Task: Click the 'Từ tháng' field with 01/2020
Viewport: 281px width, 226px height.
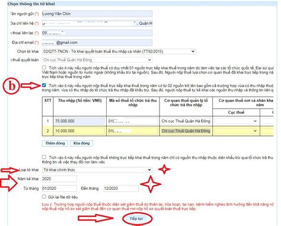Action: pos(59,188)
